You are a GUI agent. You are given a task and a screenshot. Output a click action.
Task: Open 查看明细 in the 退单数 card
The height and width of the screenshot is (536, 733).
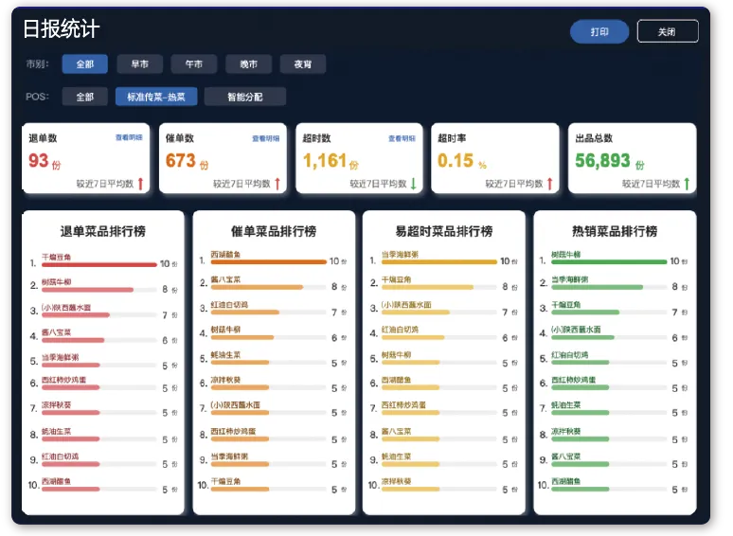(x=129, y=137)
